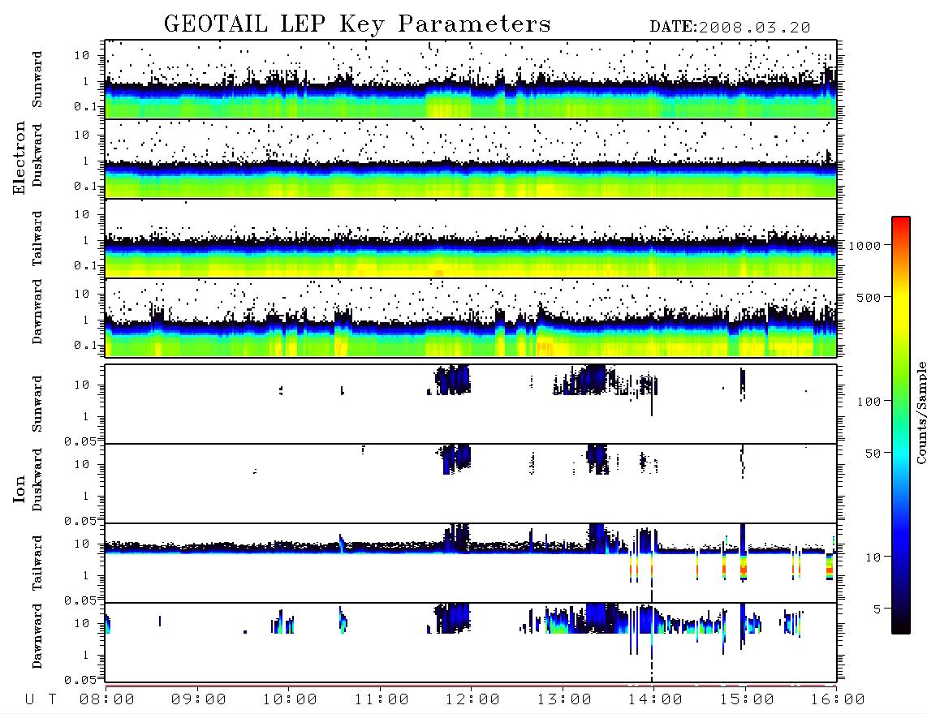Click the Electron Tailward panel label
Viewport: 927px width, 714px height.
tap(37, 239)
